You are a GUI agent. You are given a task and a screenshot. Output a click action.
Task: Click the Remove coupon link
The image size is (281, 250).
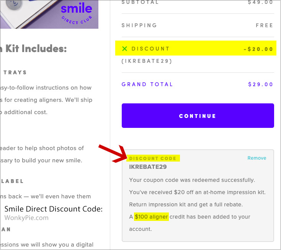pos(256,158)
